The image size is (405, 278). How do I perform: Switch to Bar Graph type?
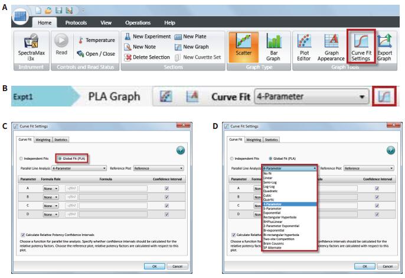[273, 47]
